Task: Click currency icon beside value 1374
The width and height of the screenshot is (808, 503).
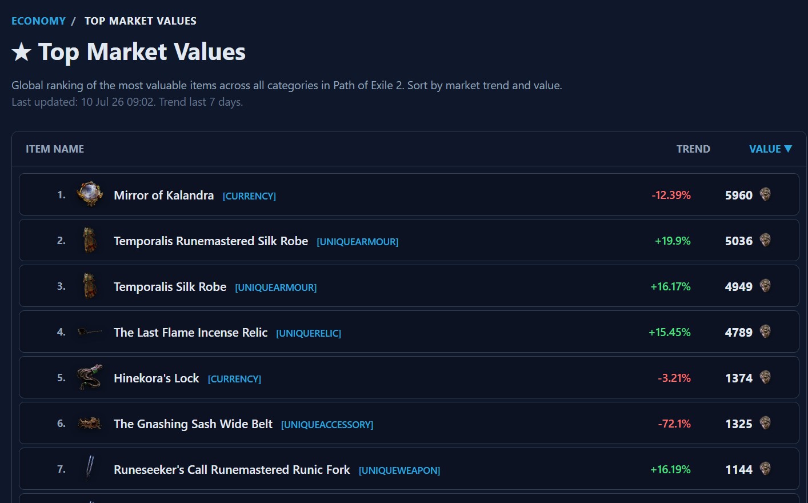Action: [x=765, y=377]
